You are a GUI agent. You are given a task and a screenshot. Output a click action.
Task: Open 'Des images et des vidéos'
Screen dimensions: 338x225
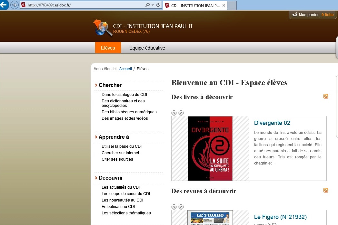point(125,118)
